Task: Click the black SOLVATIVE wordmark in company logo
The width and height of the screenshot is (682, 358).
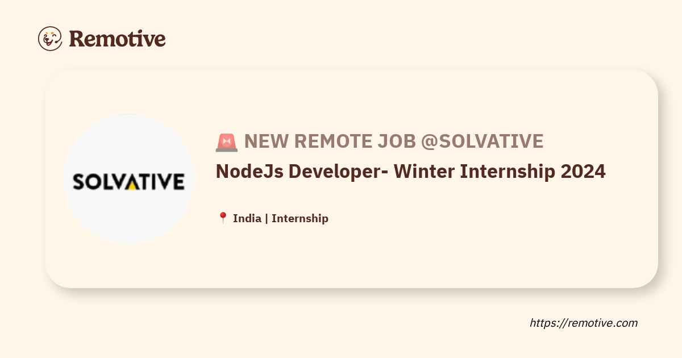Action: [x=128, y=182]
